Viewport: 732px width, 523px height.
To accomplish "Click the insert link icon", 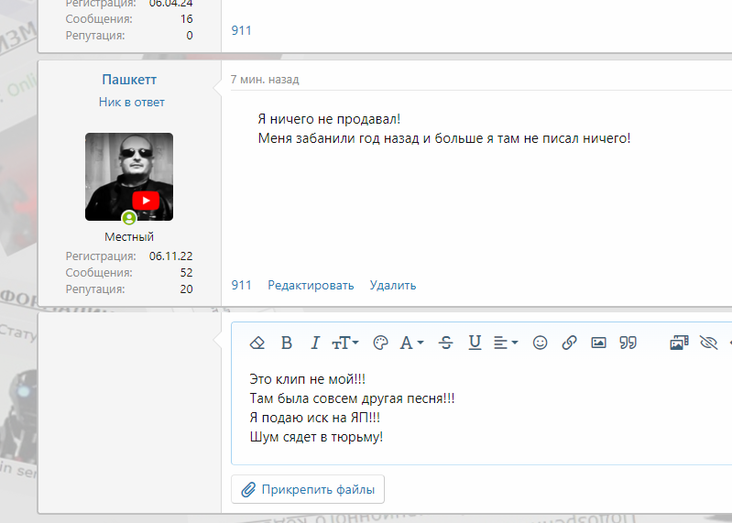I will [569, 343].
